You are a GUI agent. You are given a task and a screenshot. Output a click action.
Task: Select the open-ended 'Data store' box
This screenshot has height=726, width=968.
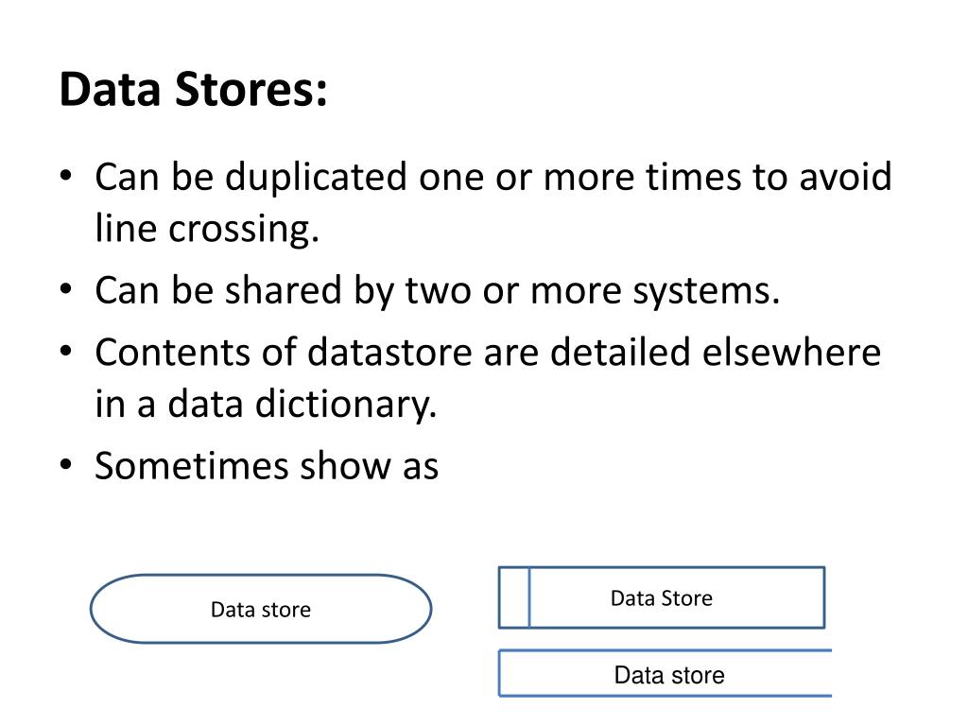pos(665,673)
